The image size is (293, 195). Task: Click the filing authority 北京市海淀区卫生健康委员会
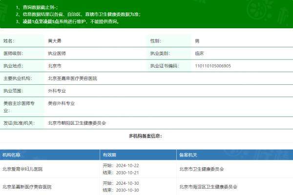208,187
